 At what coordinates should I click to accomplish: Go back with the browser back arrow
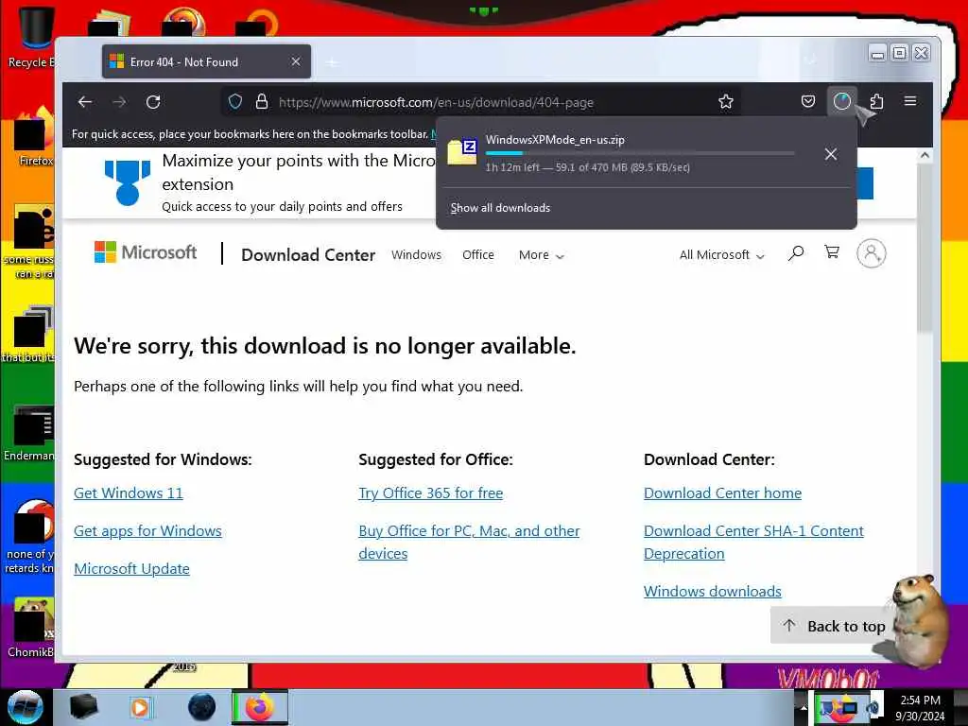85,102
